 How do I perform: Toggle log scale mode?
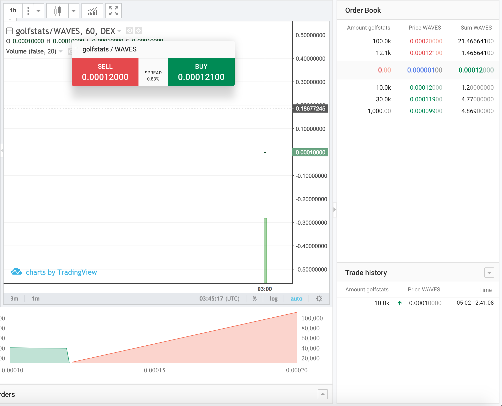pyautogui.click(x=274, y=299)
